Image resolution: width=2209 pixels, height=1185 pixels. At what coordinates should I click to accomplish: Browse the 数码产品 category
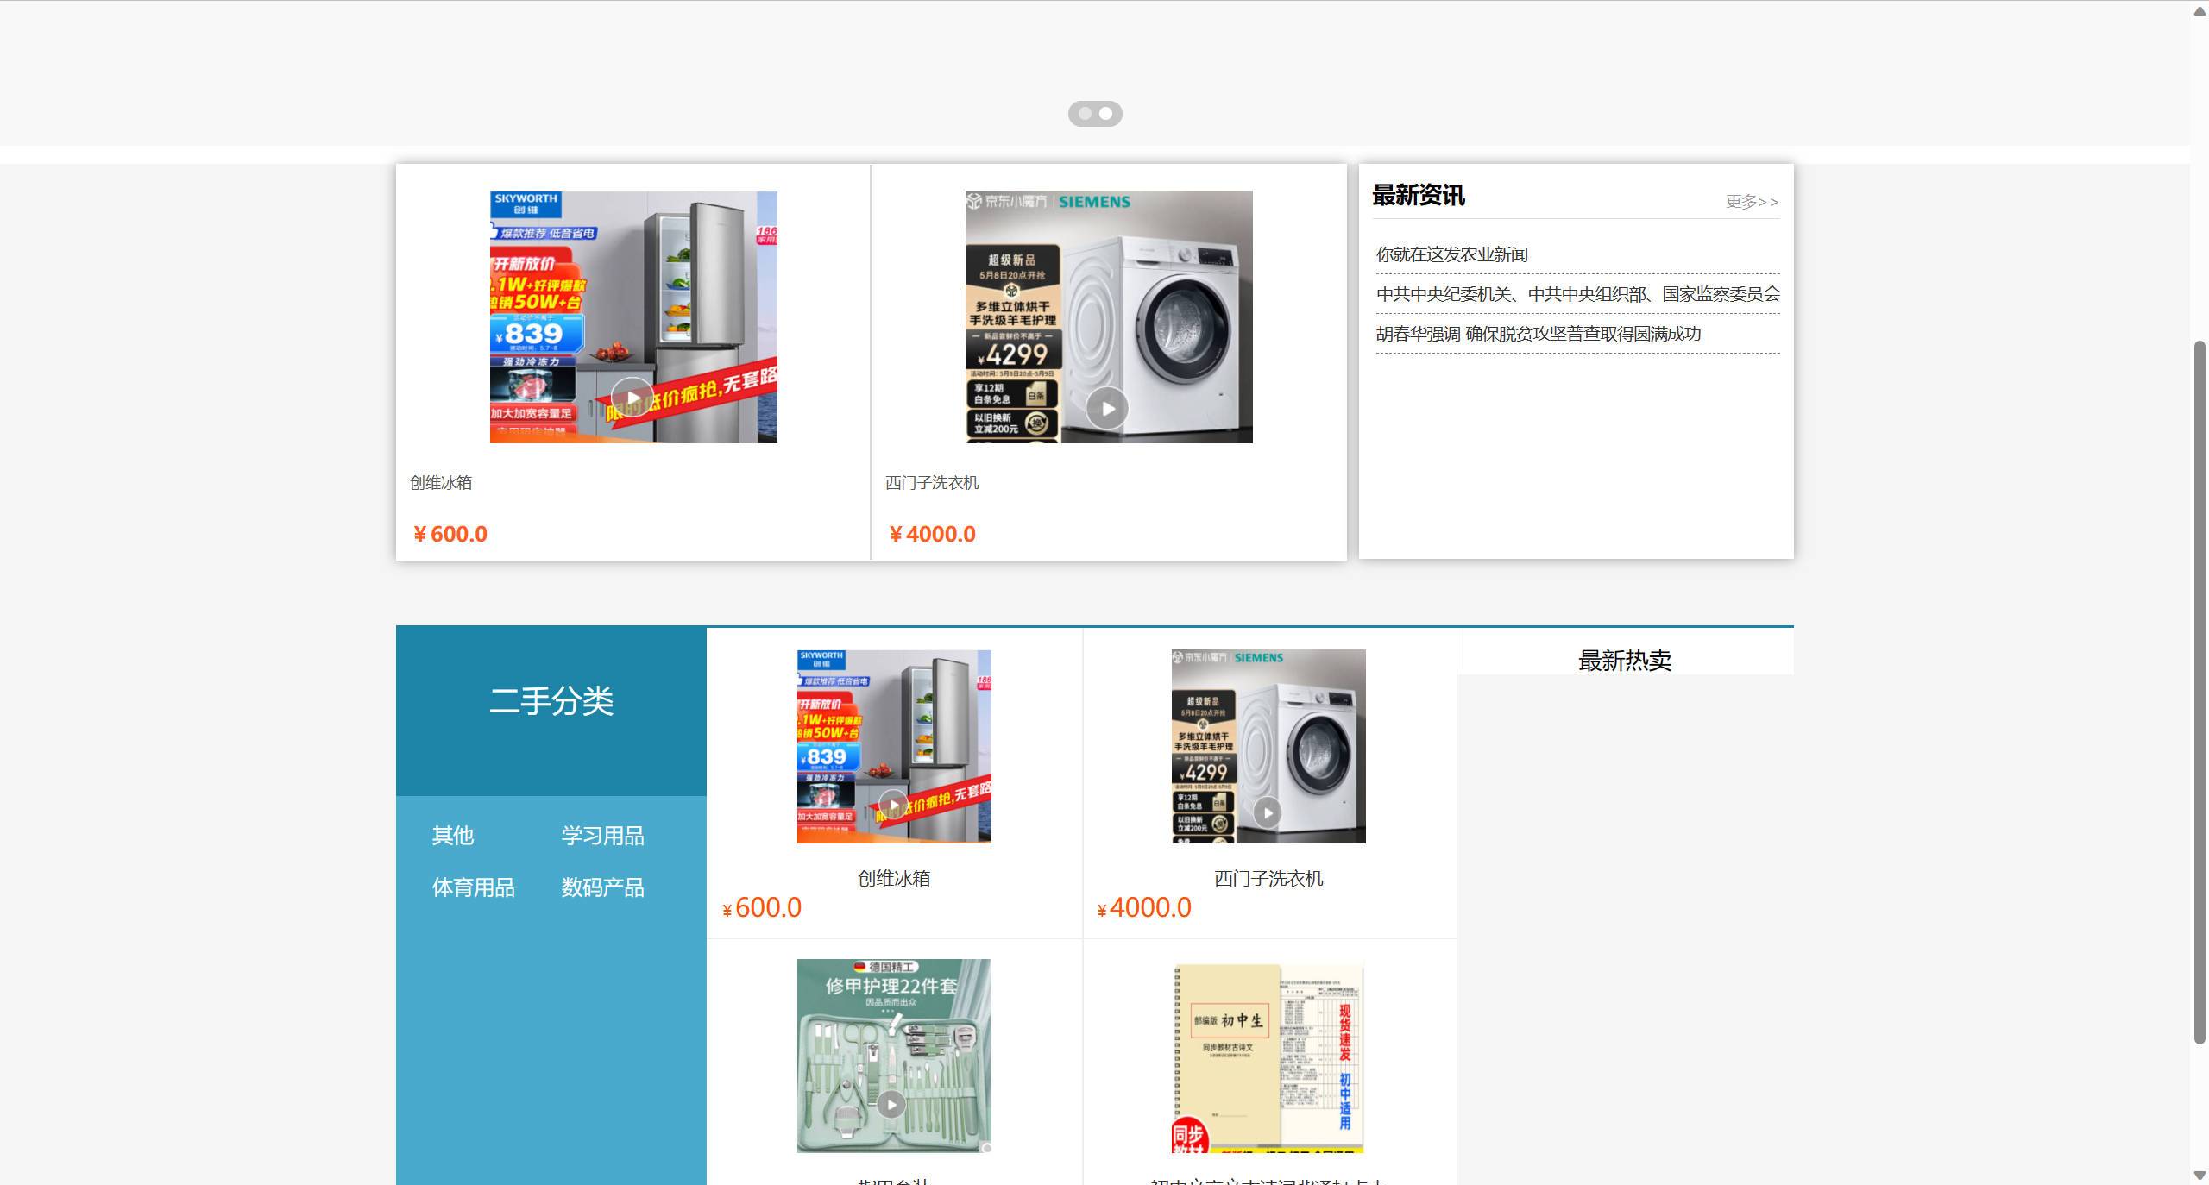[x=601, y=887]
